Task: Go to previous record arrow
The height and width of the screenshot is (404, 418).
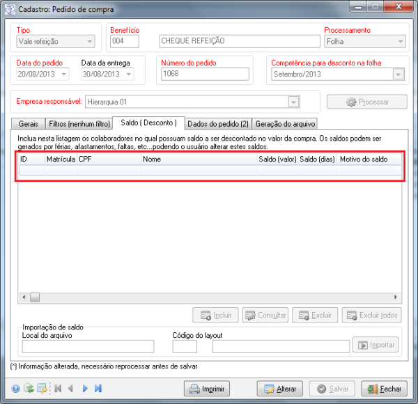Action: point(70,389)
